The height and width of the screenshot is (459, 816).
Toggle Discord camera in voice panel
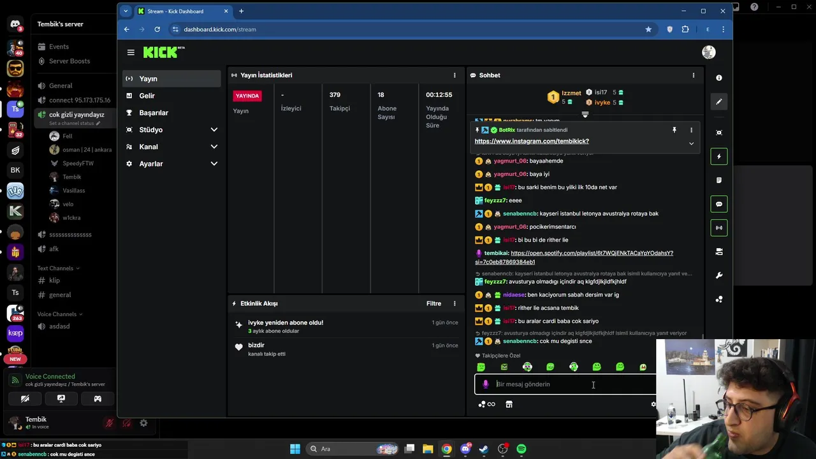pos(25,398)
